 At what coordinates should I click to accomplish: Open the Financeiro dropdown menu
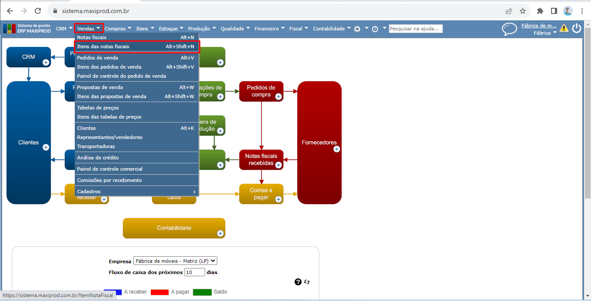[x=269, y=29]
